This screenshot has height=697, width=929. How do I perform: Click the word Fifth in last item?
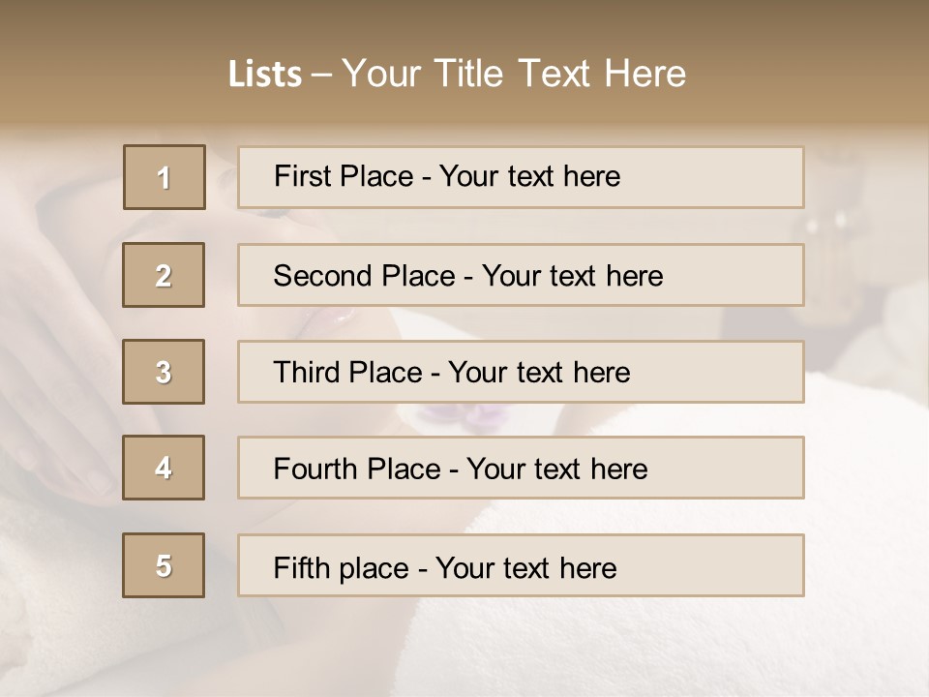(303, 567)
